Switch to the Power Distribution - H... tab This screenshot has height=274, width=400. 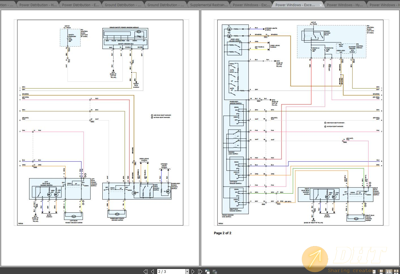(x=38, y=5)
